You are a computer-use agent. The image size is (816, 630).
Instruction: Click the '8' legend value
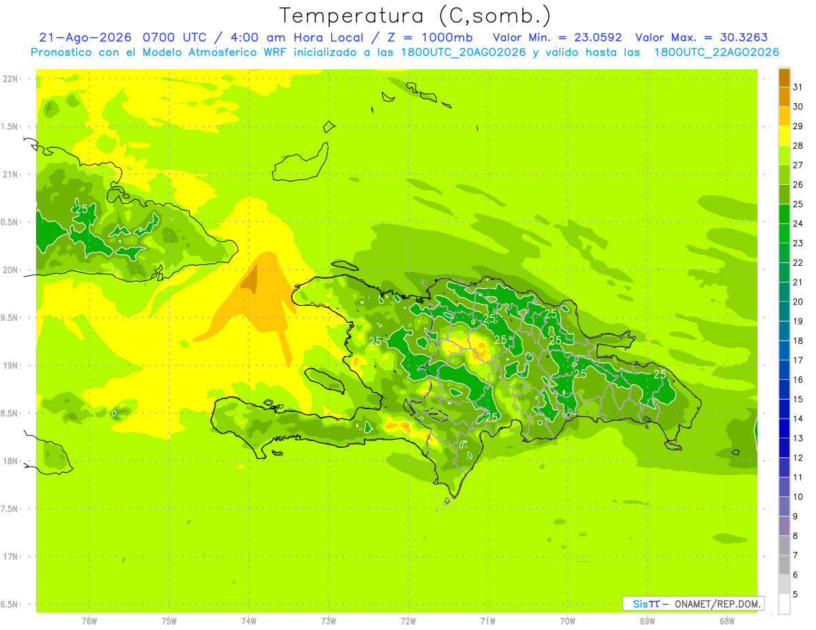[x=796, y=536]
